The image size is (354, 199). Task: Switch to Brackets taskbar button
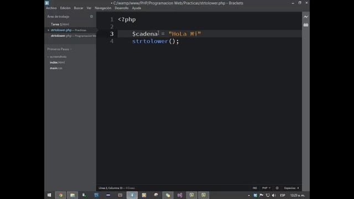pyautogui.click(x=132, y=195)
